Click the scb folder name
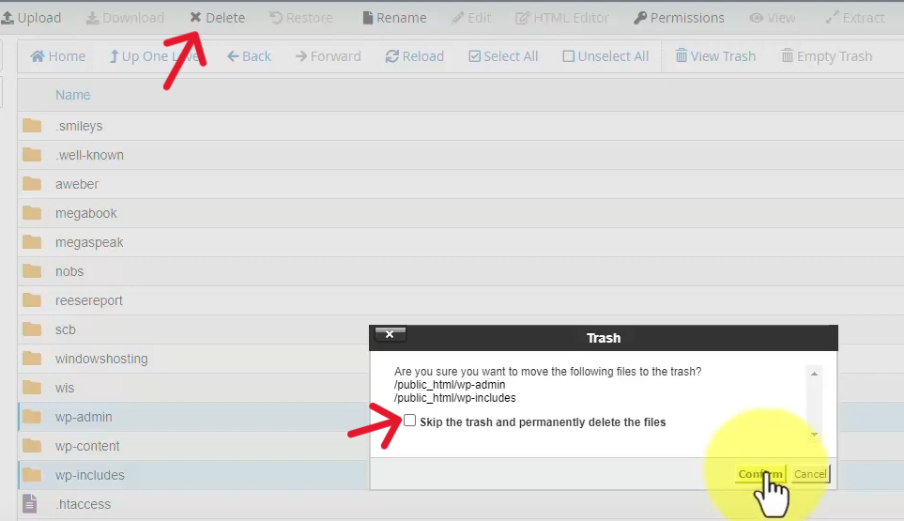This screenshot has height=521, width=904. tap(65, 329)
